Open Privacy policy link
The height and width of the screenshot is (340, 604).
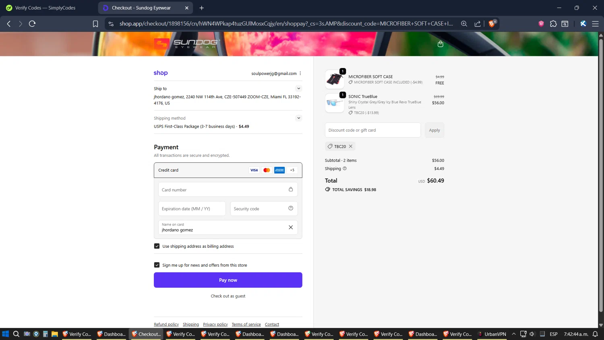click(x=215, y=324)
